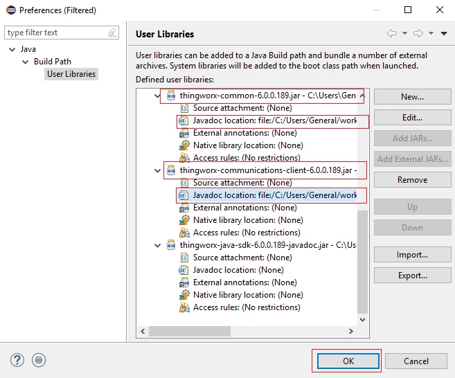Open the forward history dropdown arrow
Image resolution: width=455 pixels, height=378 pixels.
[x=431, y=33]
